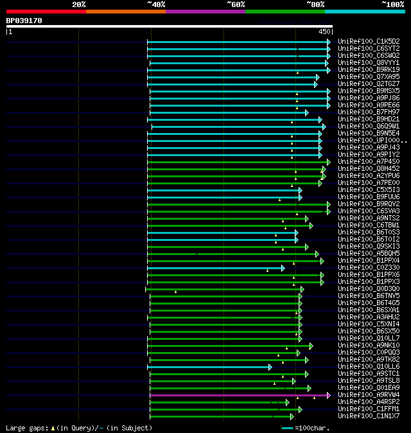
Task: Click the UniRef100_A9NK10 identifier
Action: click(x=369, y=346)
